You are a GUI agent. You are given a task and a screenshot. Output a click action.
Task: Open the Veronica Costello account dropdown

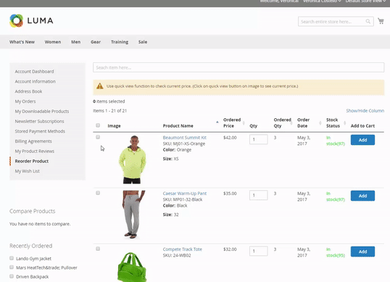click(x=322, y=1)
